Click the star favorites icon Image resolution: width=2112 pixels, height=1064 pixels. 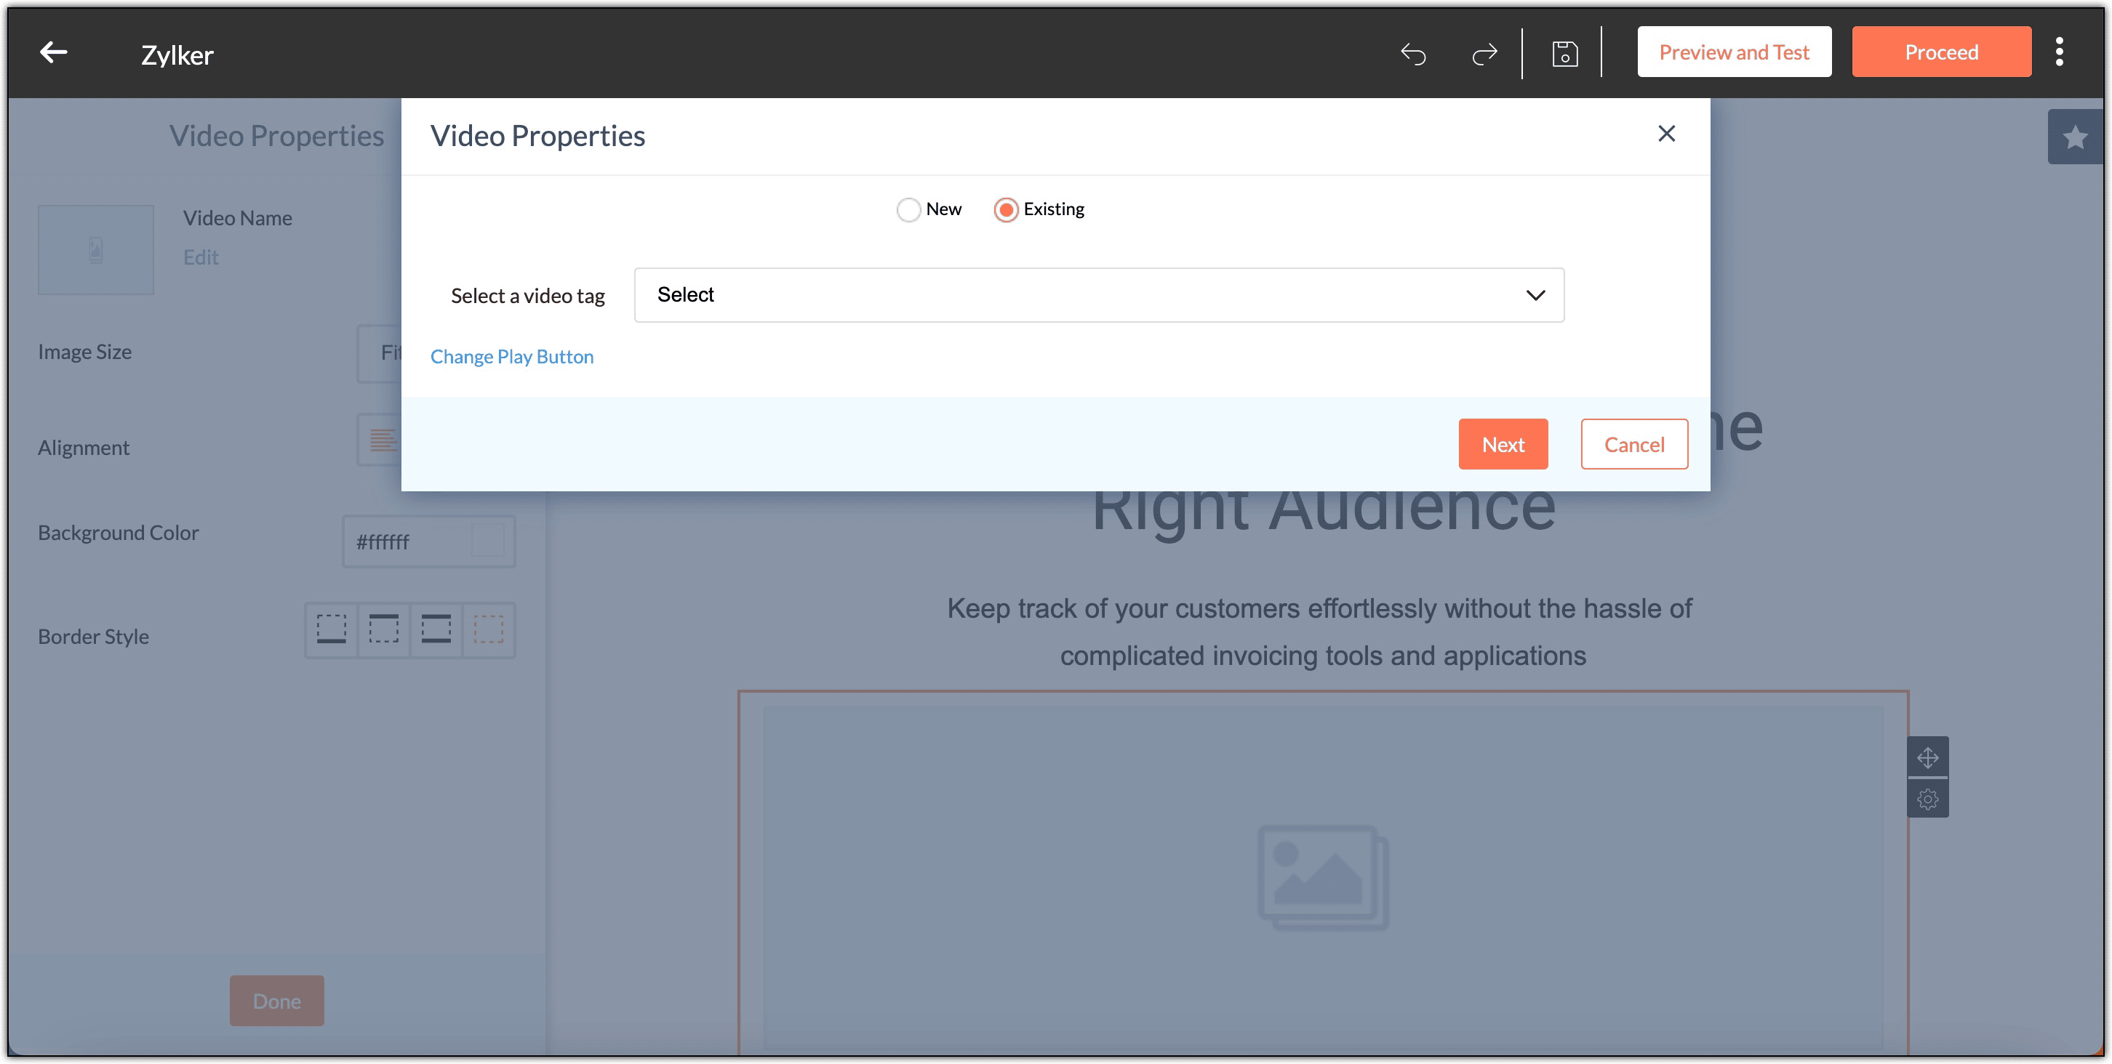pyautogui.click(x=2074, y=137)
